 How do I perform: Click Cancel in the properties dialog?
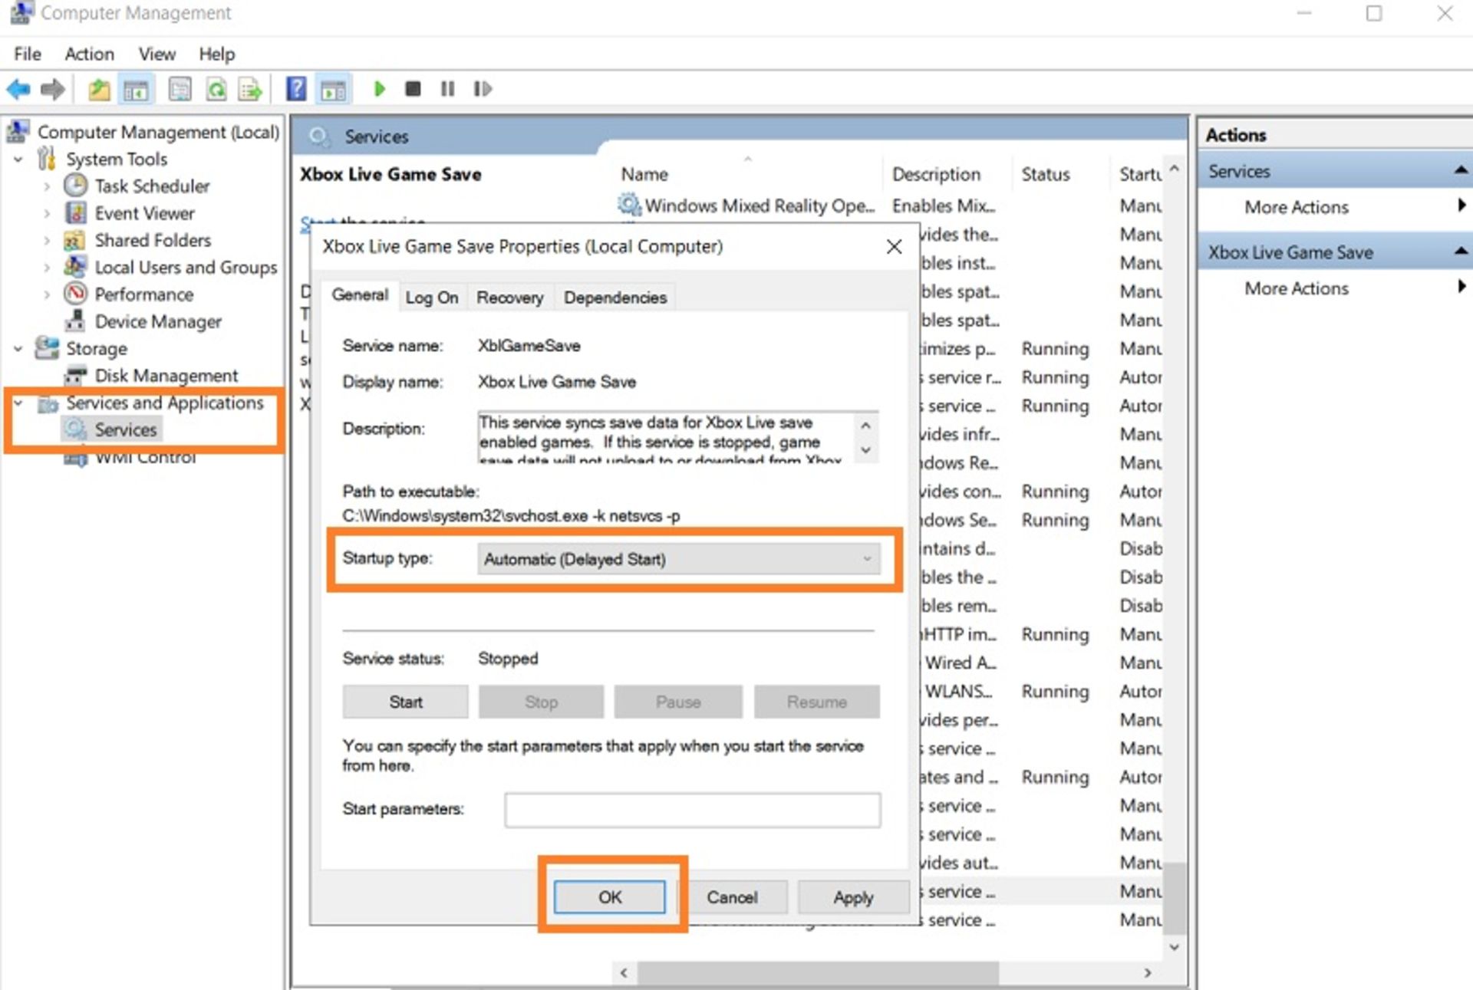[x=732, y=897]
